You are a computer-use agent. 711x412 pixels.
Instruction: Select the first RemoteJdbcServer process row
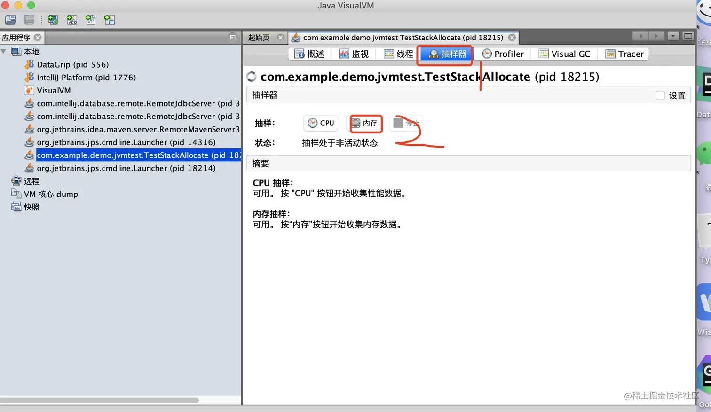point(138,103)
